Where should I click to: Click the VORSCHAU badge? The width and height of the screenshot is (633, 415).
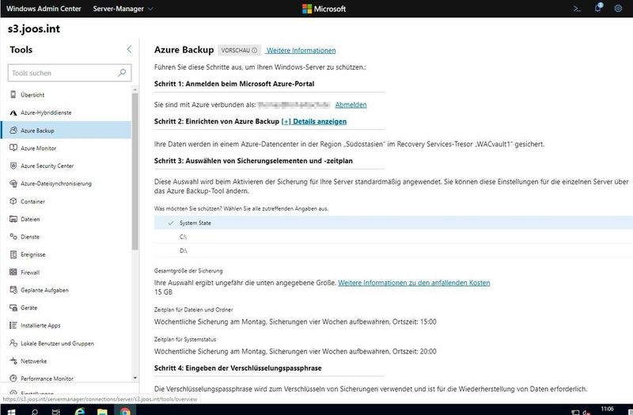tap(239, 51)
